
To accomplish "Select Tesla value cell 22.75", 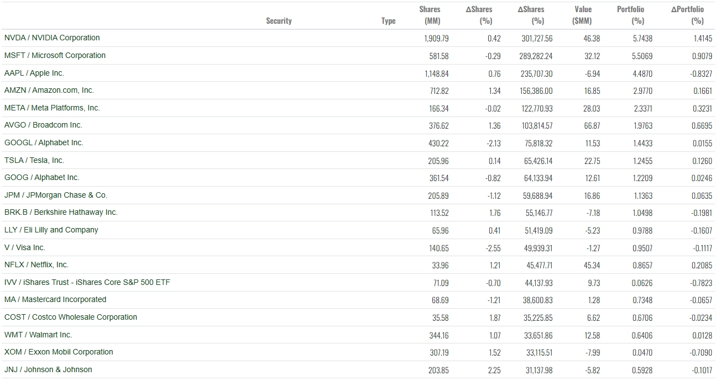I will 592,161.
